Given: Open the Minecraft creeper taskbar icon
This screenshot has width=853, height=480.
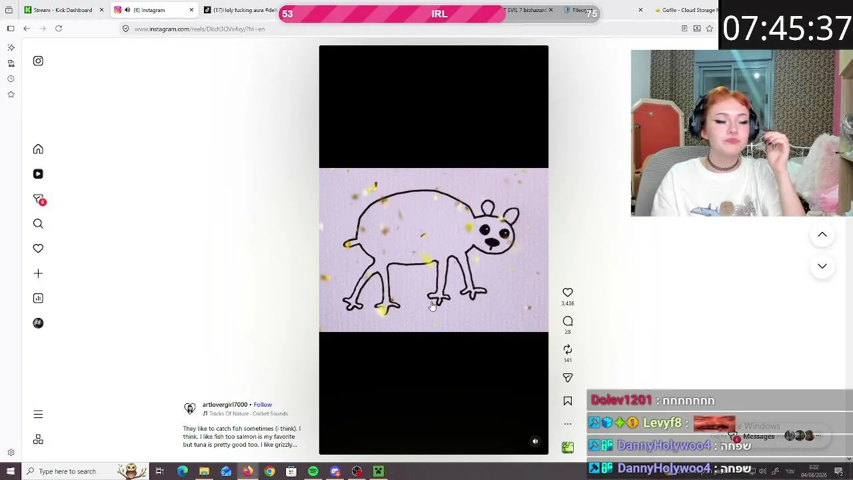Looking at the screenshot, I should (x=379, y=471).
